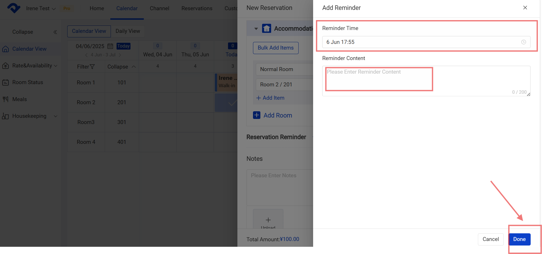The image size is (542, 254).
Task: Click the Cancel button
Action: tap(490, 239)
